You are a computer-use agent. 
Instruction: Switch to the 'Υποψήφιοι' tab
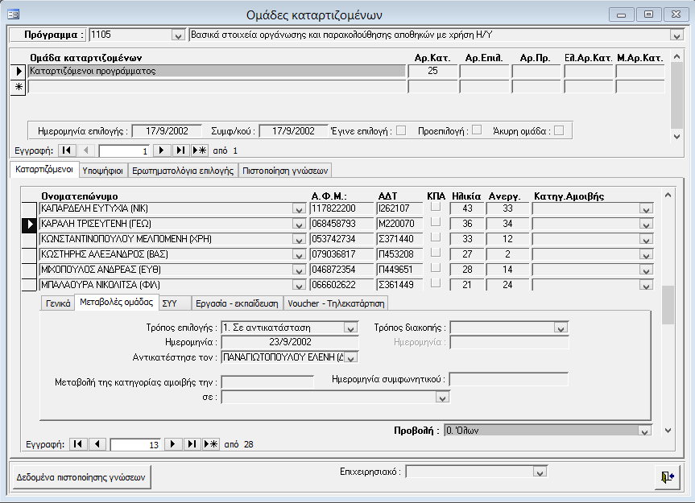pos(103,170)
